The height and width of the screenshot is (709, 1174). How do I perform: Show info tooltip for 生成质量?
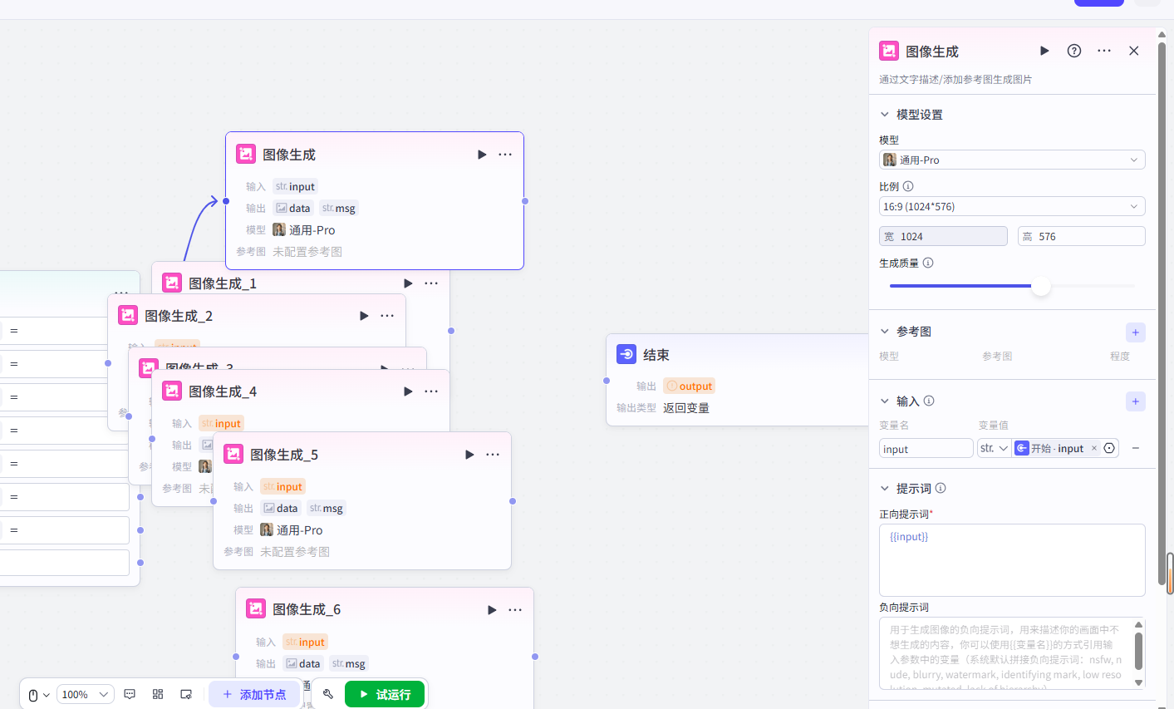tap(928, 263)
